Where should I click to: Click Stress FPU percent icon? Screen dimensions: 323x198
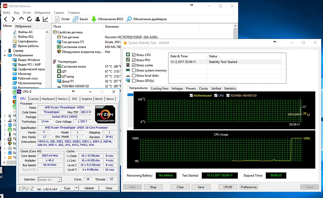[x=128, y=60]
